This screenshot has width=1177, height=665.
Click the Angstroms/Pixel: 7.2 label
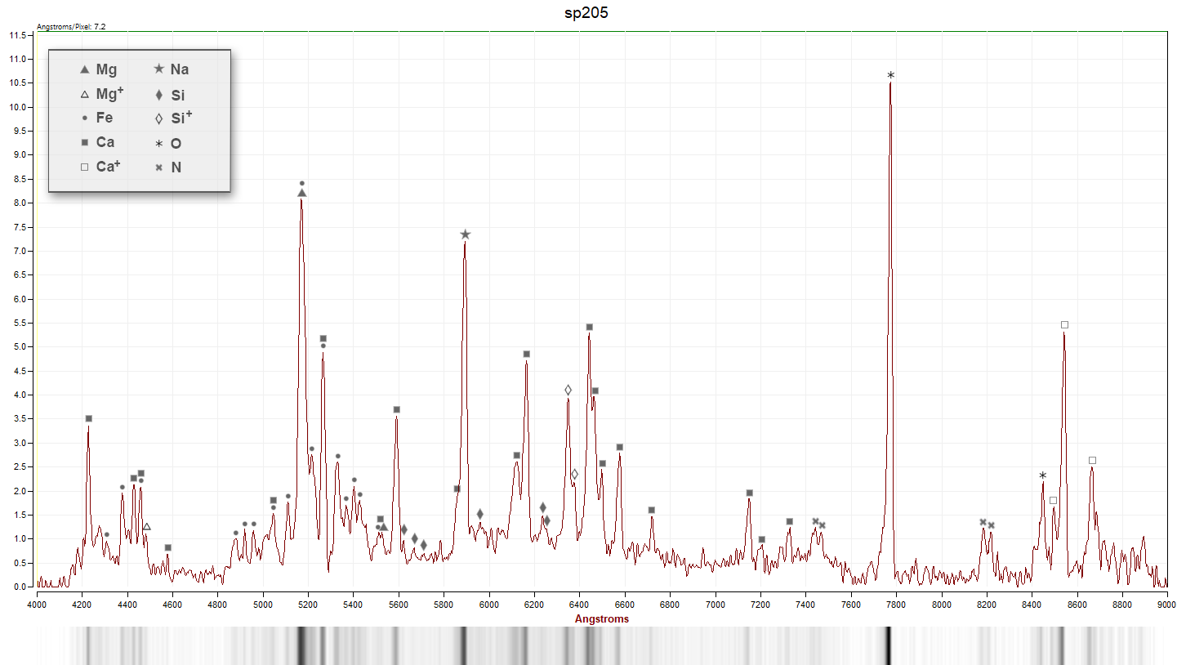71,27
